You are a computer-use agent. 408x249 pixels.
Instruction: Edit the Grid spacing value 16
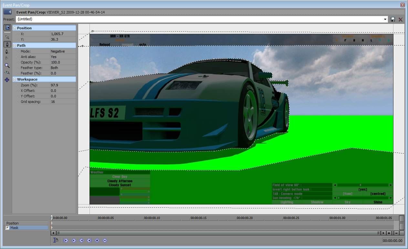(63, 102)
